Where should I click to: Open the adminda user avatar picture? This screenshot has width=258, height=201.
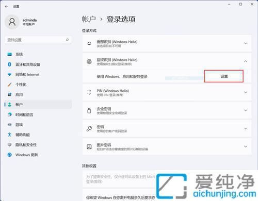click(x=12, y=22)
